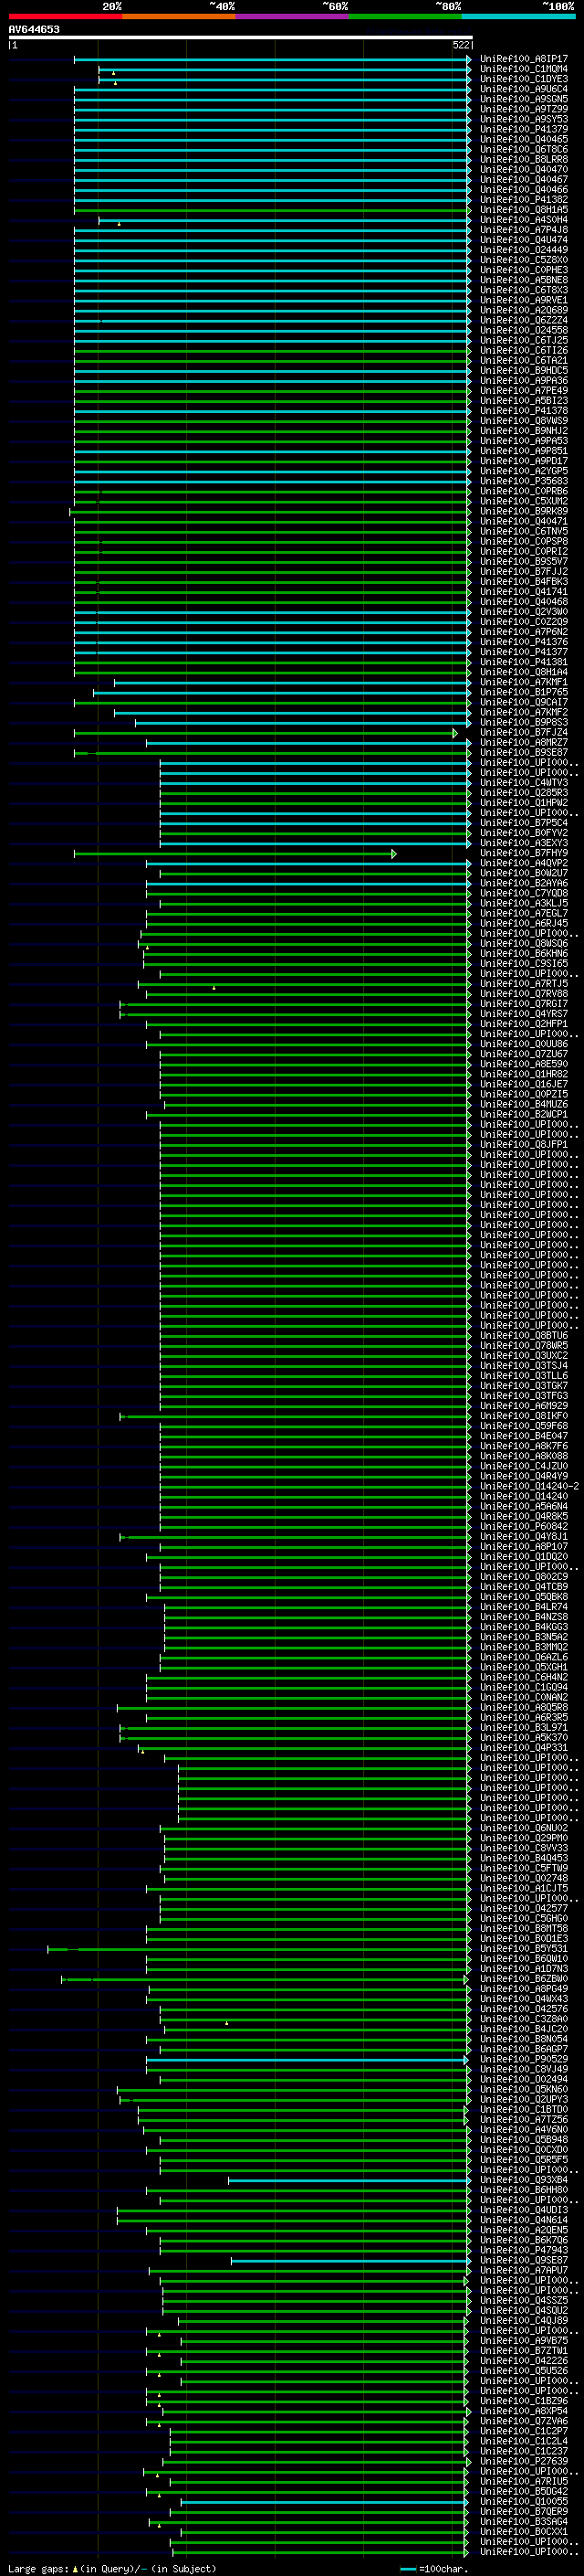Click hit label UniRef100_Q10055
Image resolution: width=584 pixels, height=2576 pixels.
tap(523, 2501)
